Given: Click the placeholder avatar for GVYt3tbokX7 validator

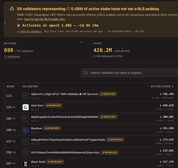Looking at the screenshot, I should tap(25, 153).
